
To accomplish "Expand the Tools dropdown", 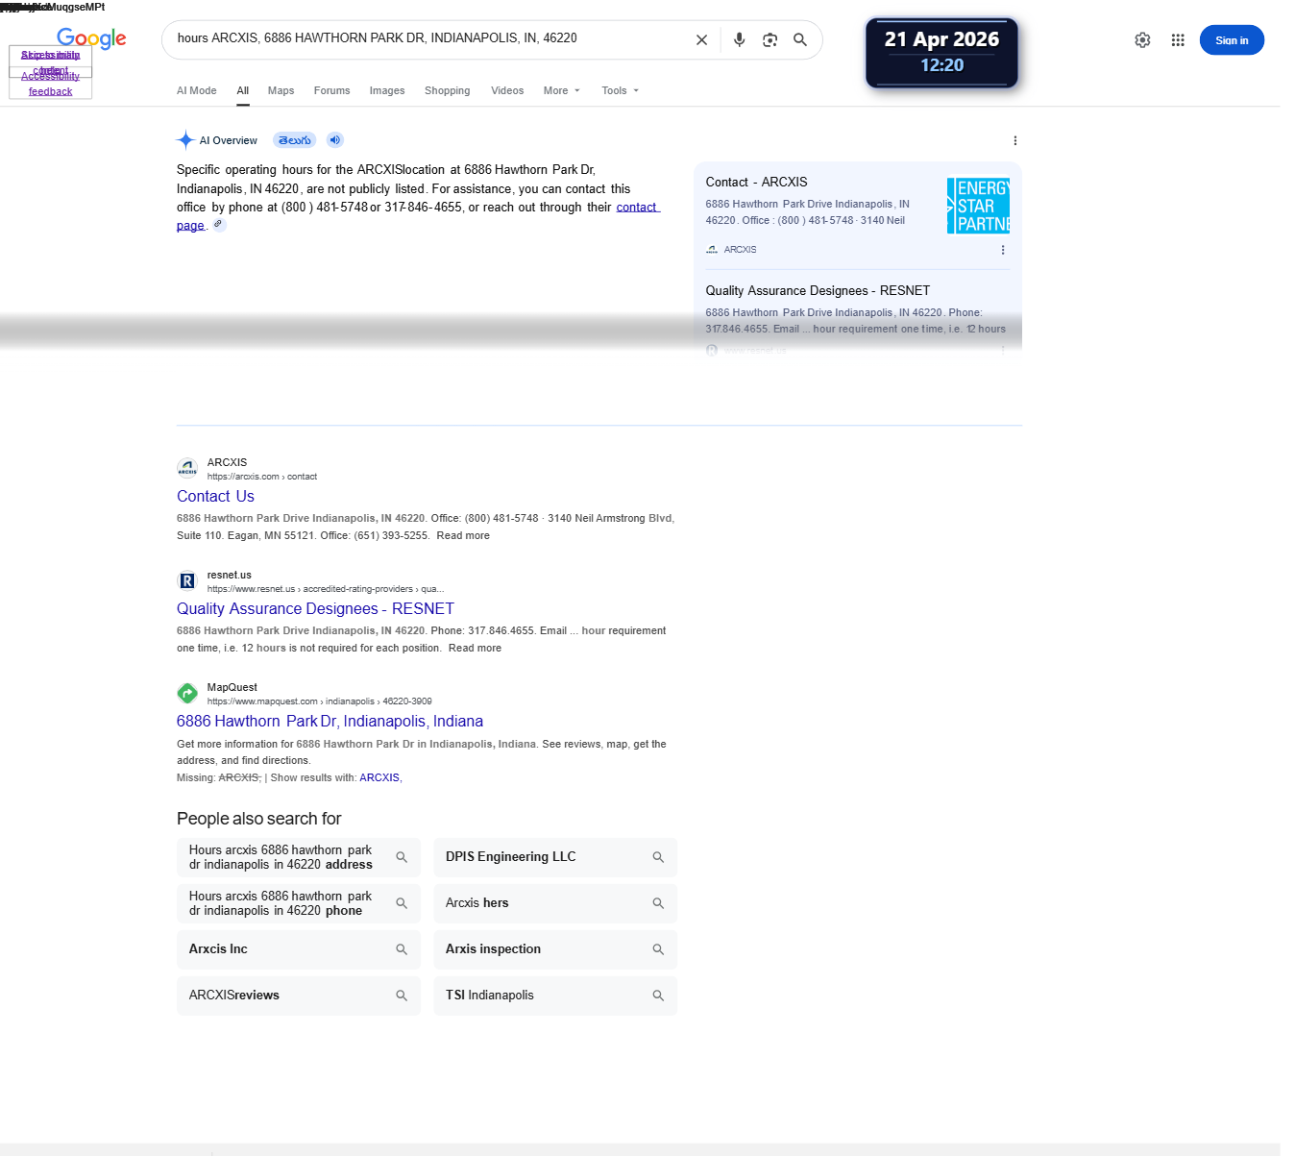I will [x=620, y=90].
